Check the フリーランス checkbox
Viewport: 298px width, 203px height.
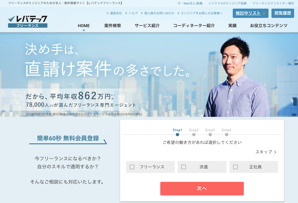point(132,167)
